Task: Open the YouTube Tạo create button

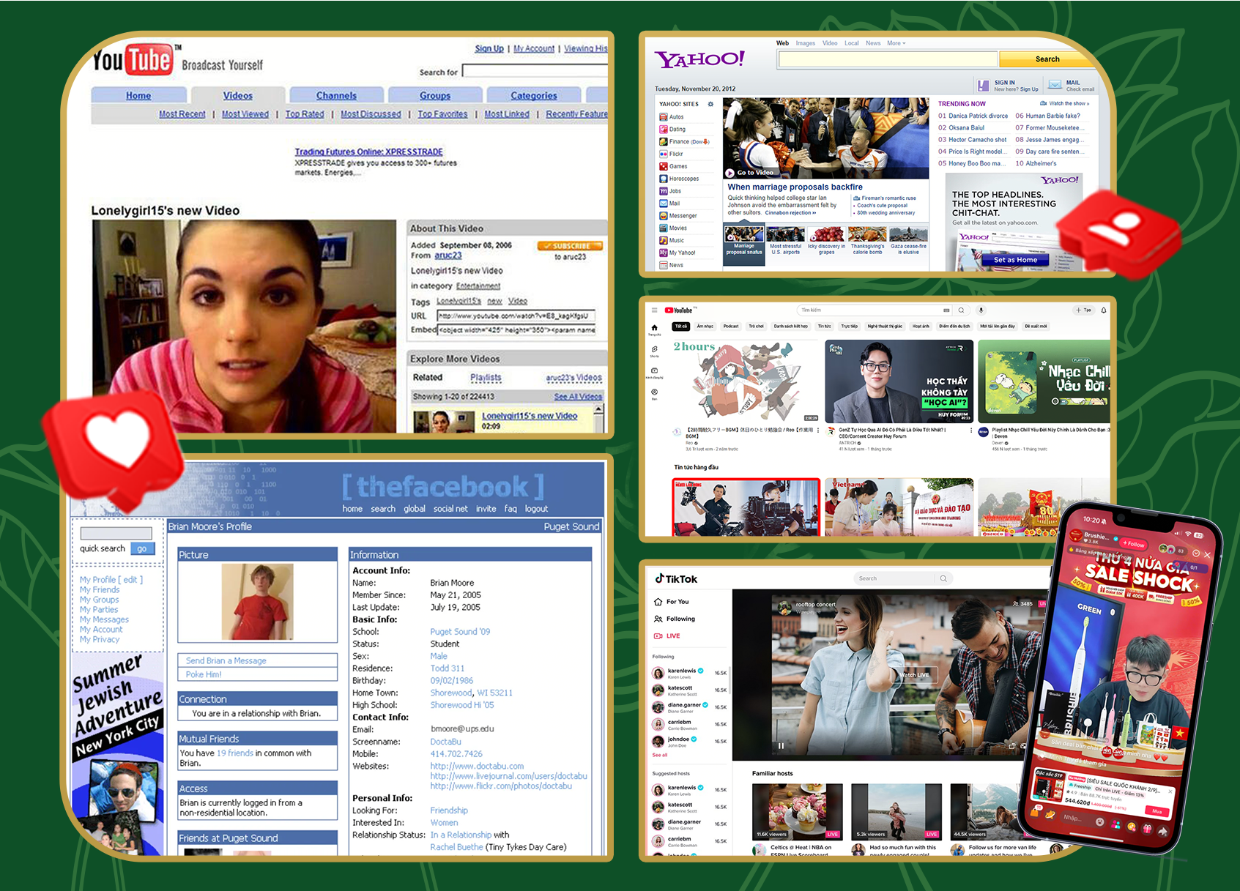Action: point(1084,310)
